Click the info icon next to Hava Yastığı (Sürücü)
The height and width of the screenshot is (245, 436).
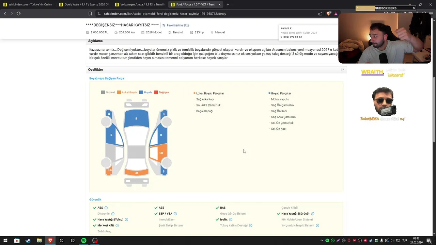click(x=313, y=214)
